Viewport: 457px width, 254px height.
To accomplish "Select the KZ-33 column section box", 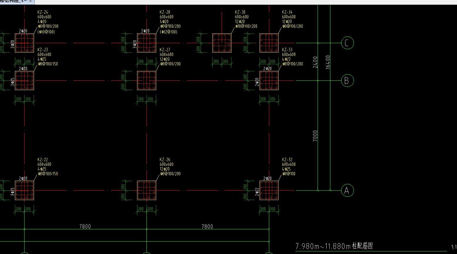I will pos(269,81).
